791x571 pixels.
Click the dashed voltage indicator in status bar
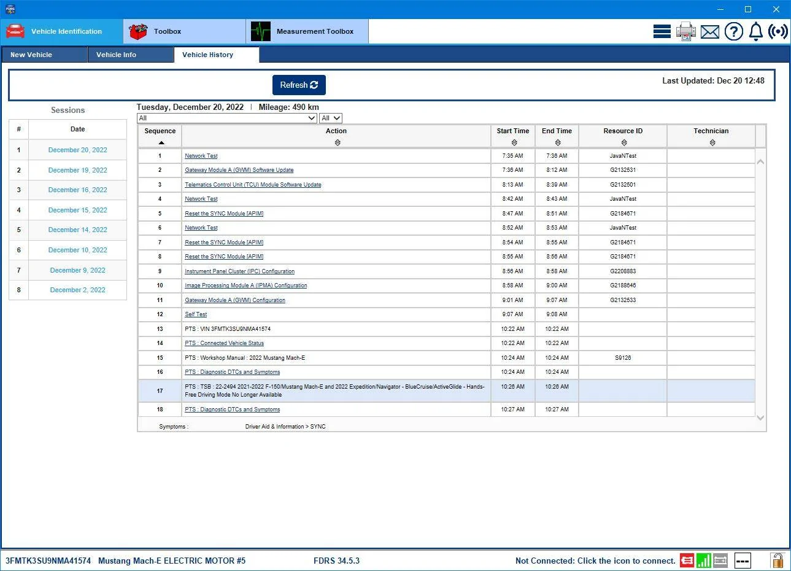click(743, 561)
